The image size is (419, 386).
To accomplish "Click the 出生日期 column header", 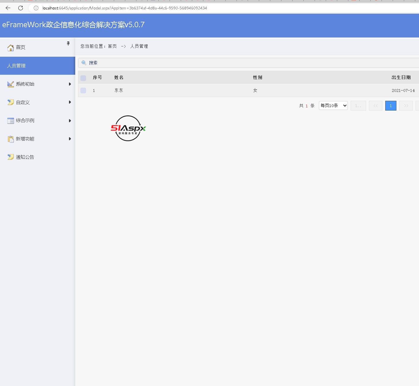I will (x=401, y=77).
